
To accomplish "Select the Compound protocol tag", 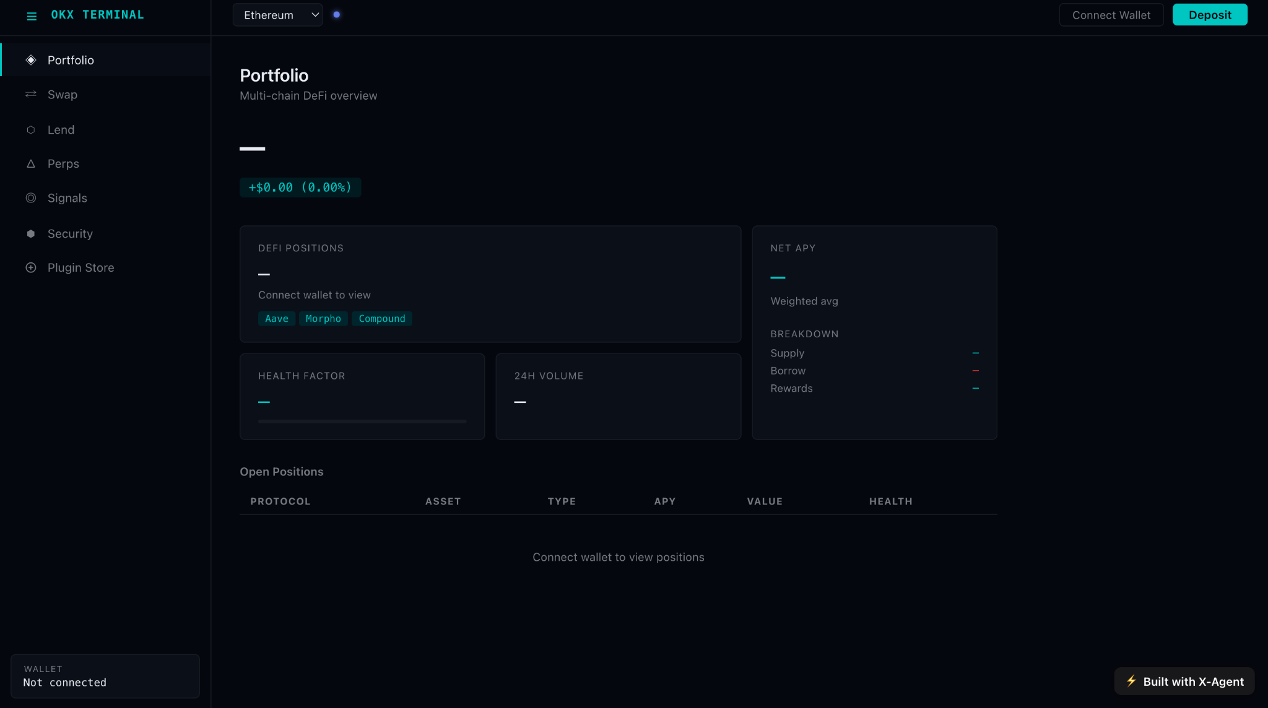I will [x=382, y=319].
